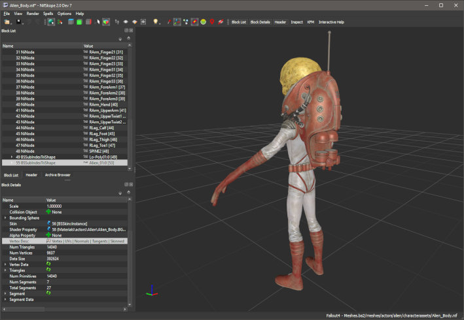Click the blue link icon in Shader Property row
This screenshot has width=464, height=320.
[49, 229]
